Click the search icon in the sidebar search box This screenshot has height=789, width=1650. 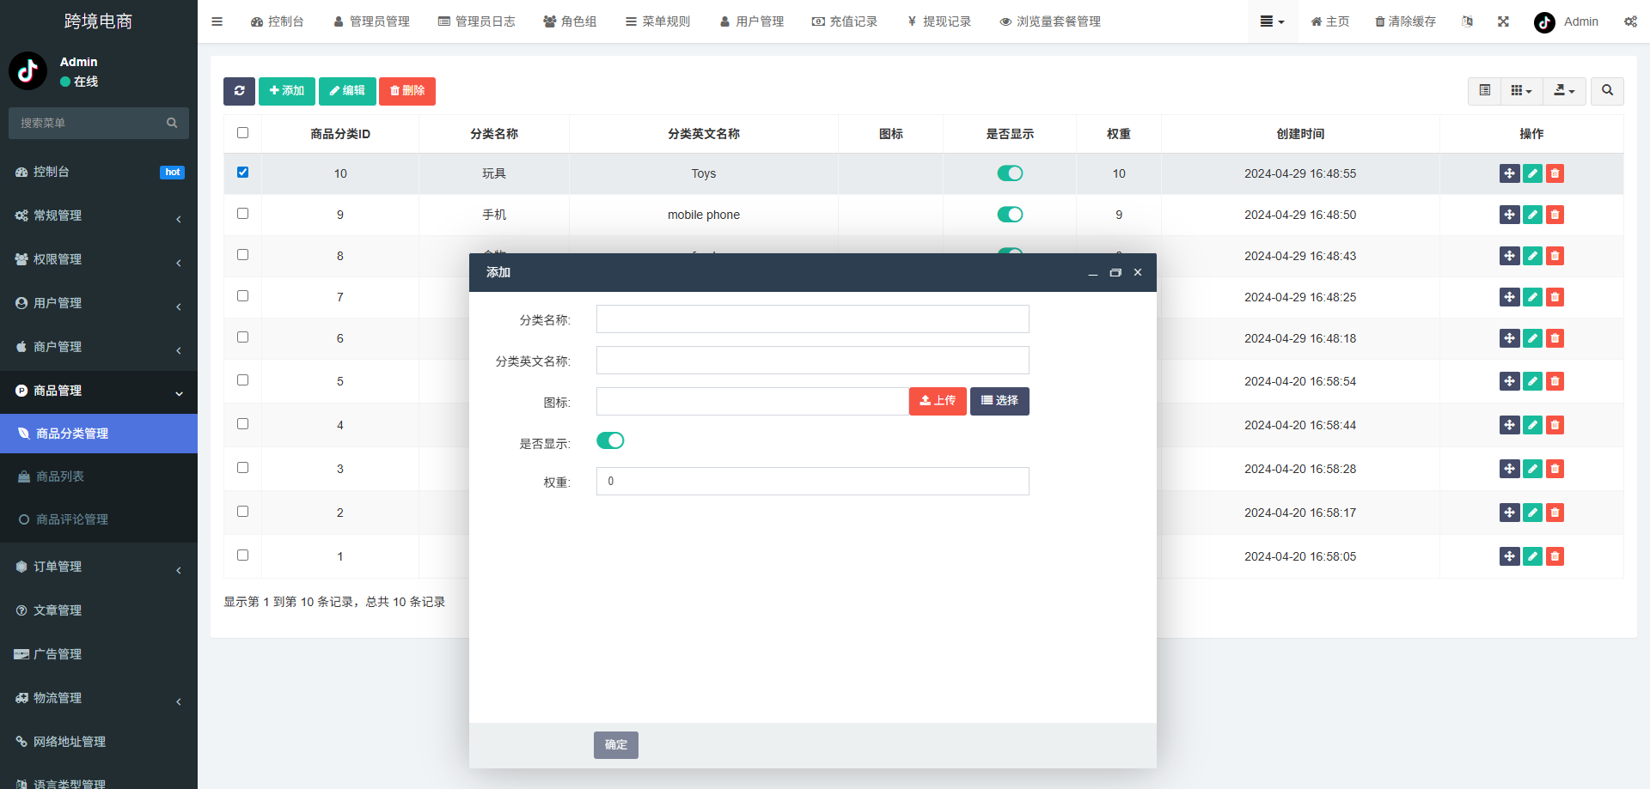click(172, 123)
